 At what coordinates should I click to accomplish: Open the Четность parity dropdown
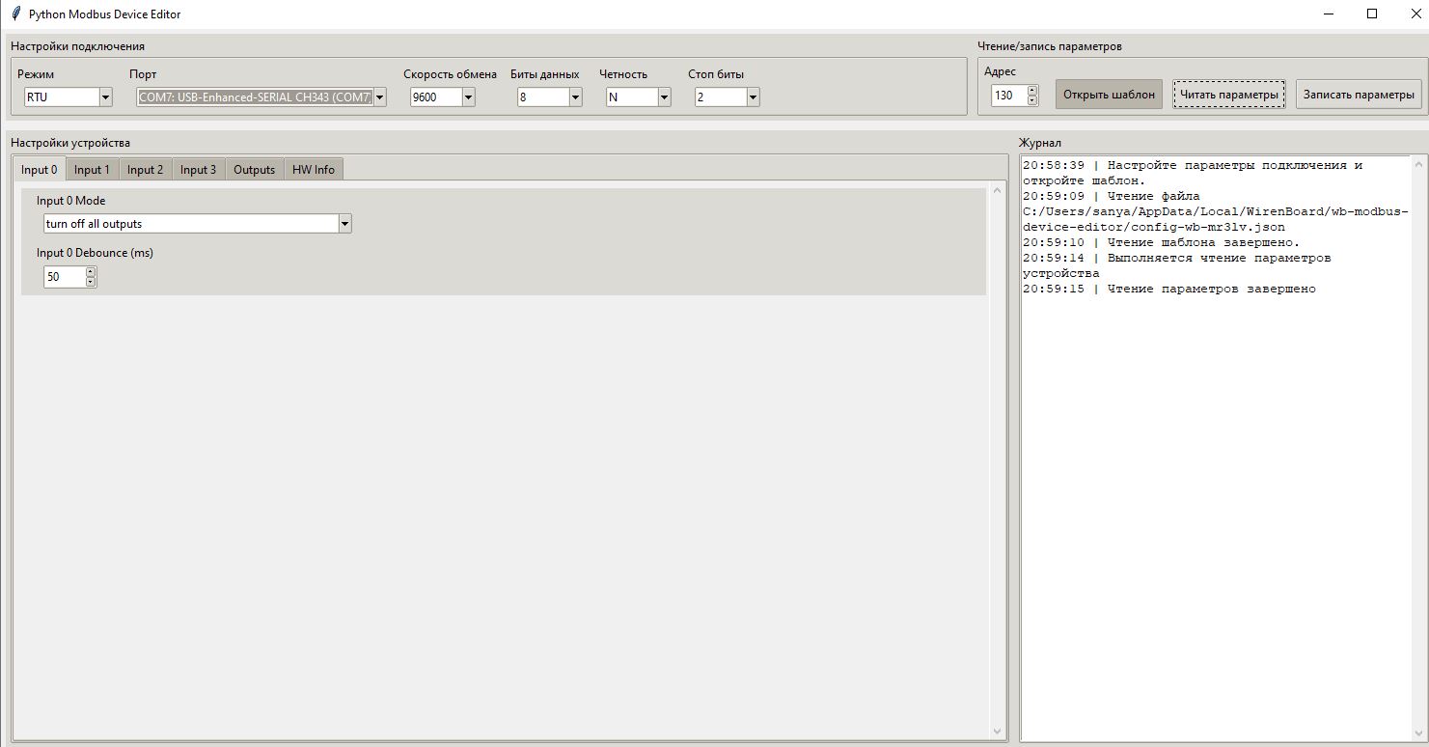click(x=664, y=97)
